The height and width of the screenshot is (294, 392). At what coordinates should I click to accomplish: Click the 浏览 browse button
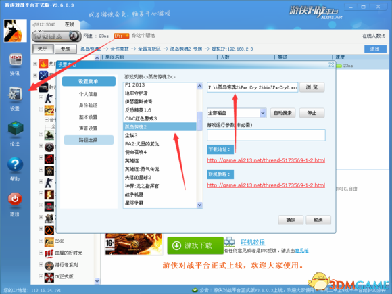click(x=312, y=87)
